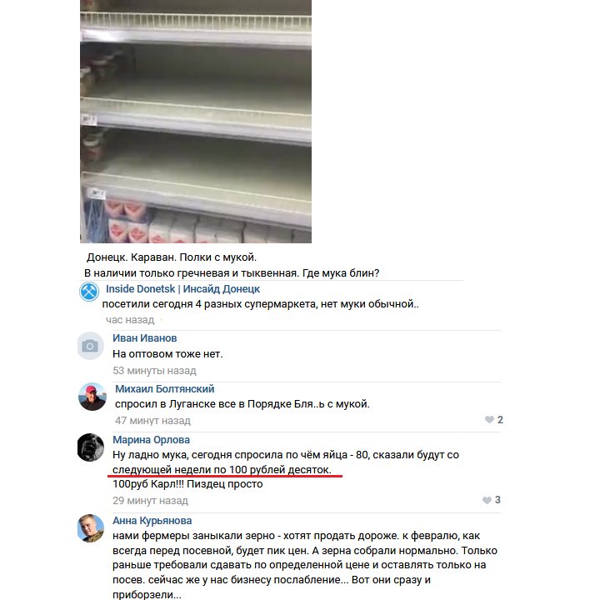This screenshot has width=610, height=600.
Task: Open Михаил Болтянский's profile name link
Action: point(164,388)
